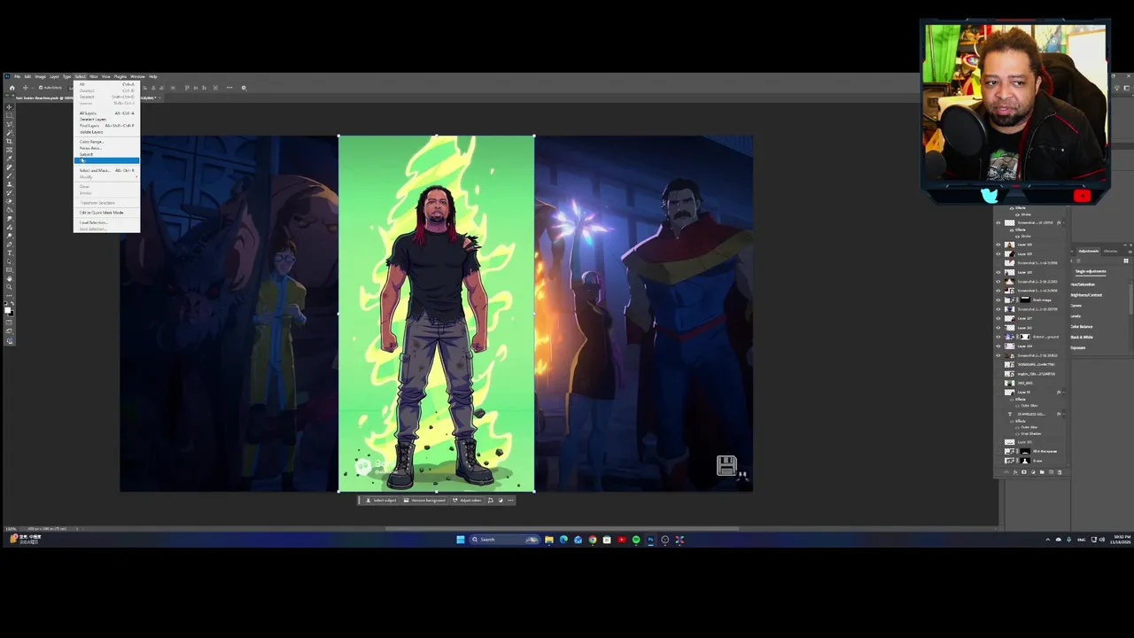Select the Magic Wand tool

click(9, 132)
